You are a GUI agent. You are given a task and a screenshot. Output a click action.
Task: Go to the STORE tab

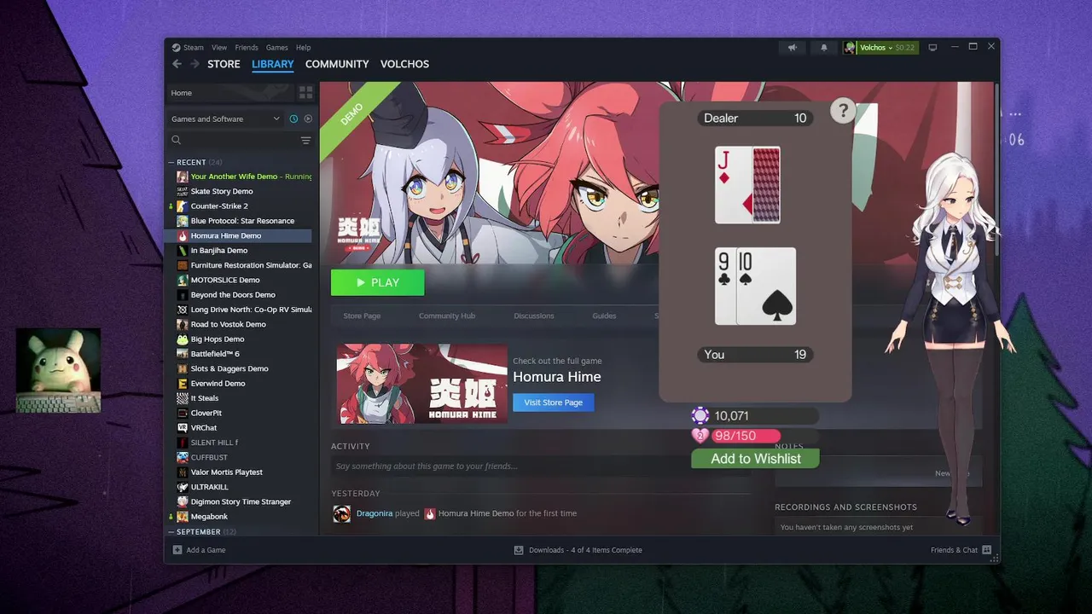[x=224, y=64]
